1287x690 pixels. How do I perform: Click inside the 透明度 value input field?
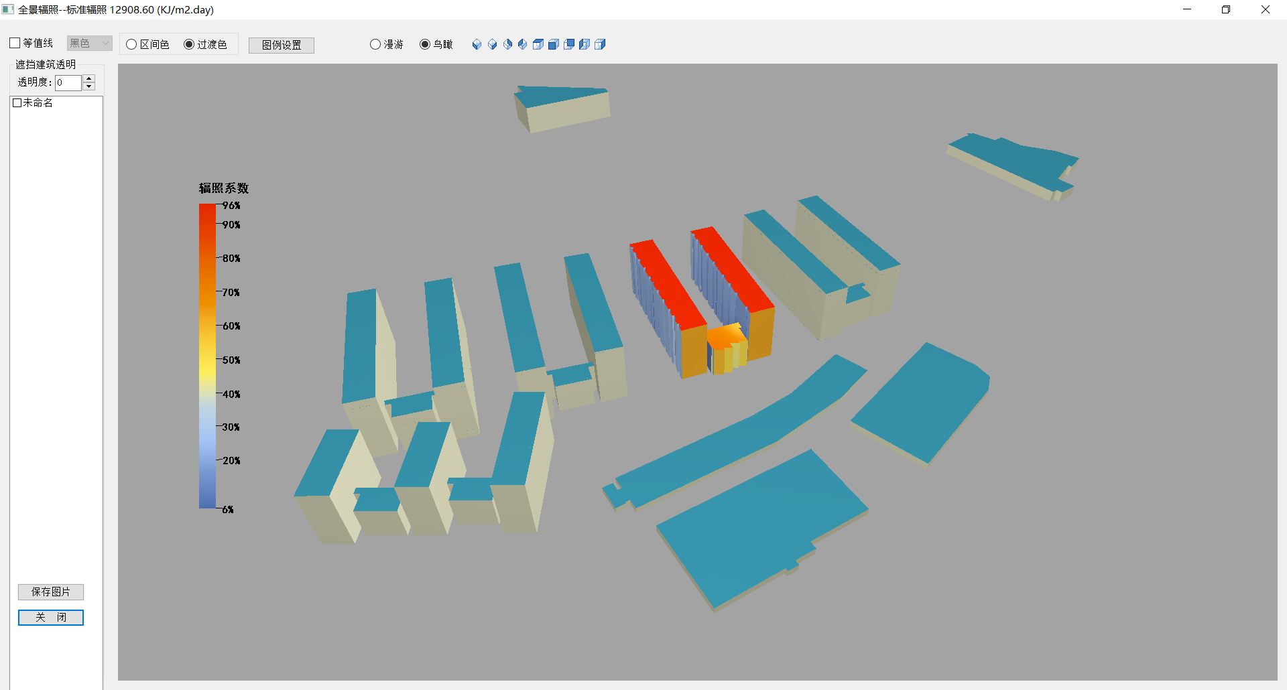click(x=68, y=82)
